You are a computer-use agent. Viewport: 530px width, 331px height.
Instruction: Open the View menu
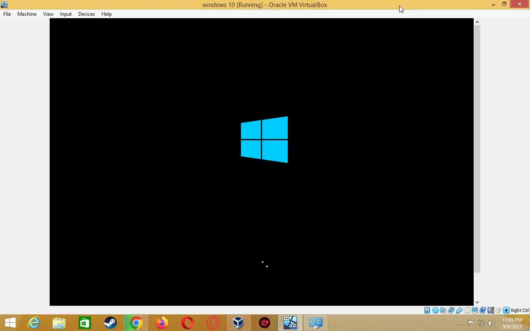(48, 14)
